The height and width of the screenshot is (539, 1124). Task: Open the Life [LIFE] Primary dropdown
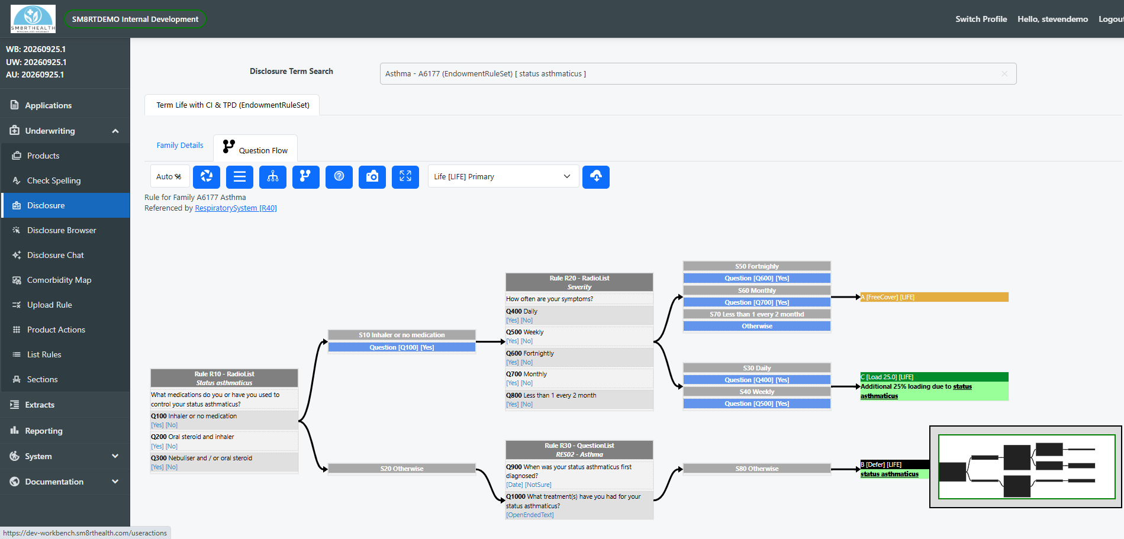[x=503, y=176]
